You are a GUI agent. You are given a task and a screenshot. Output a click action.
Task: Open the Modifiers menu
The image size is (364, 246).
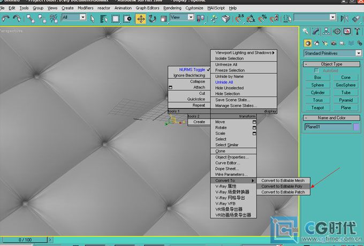(x=85, y=8)
